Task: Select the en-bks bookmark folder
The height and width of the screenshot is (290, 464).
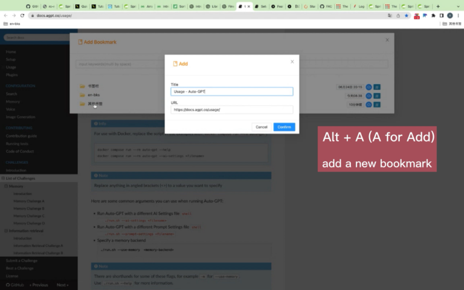Action: (82, 95)
